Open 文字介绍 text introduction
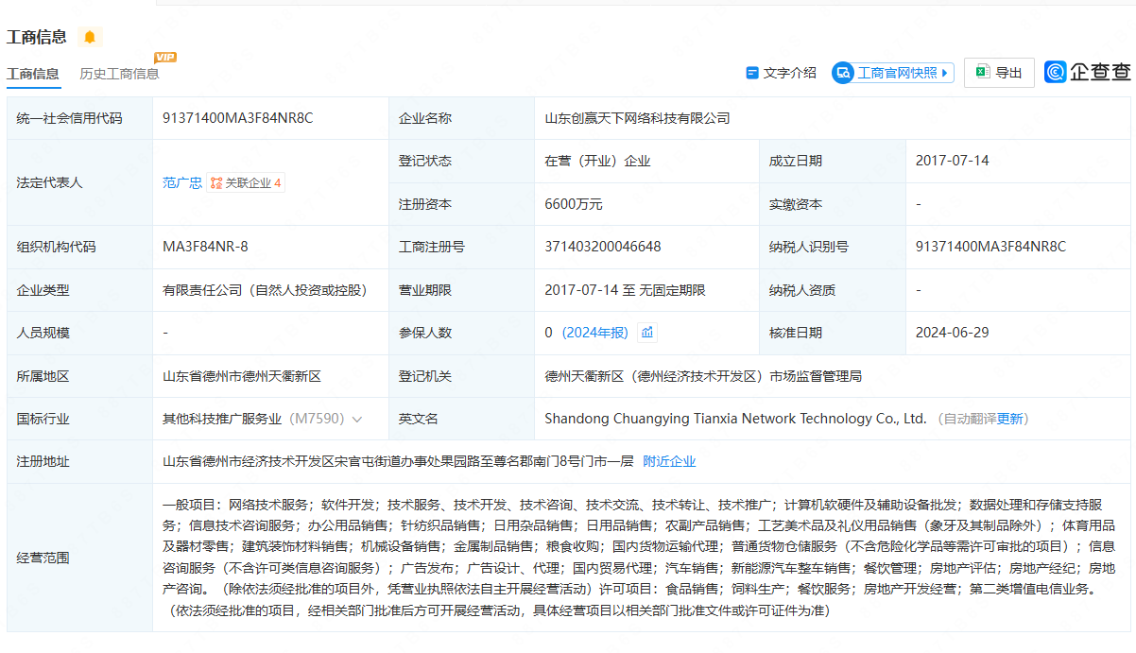This screenshot has width=1136, height=653. pyautogui.click(x=789, y=73)
